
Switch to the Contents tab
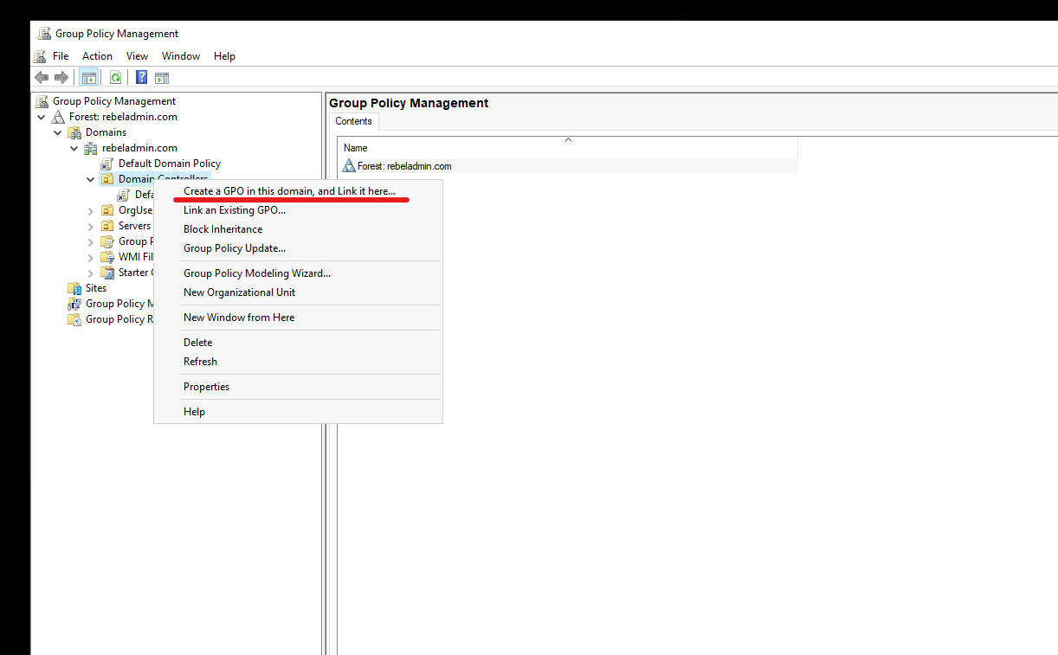coord(354,122)
